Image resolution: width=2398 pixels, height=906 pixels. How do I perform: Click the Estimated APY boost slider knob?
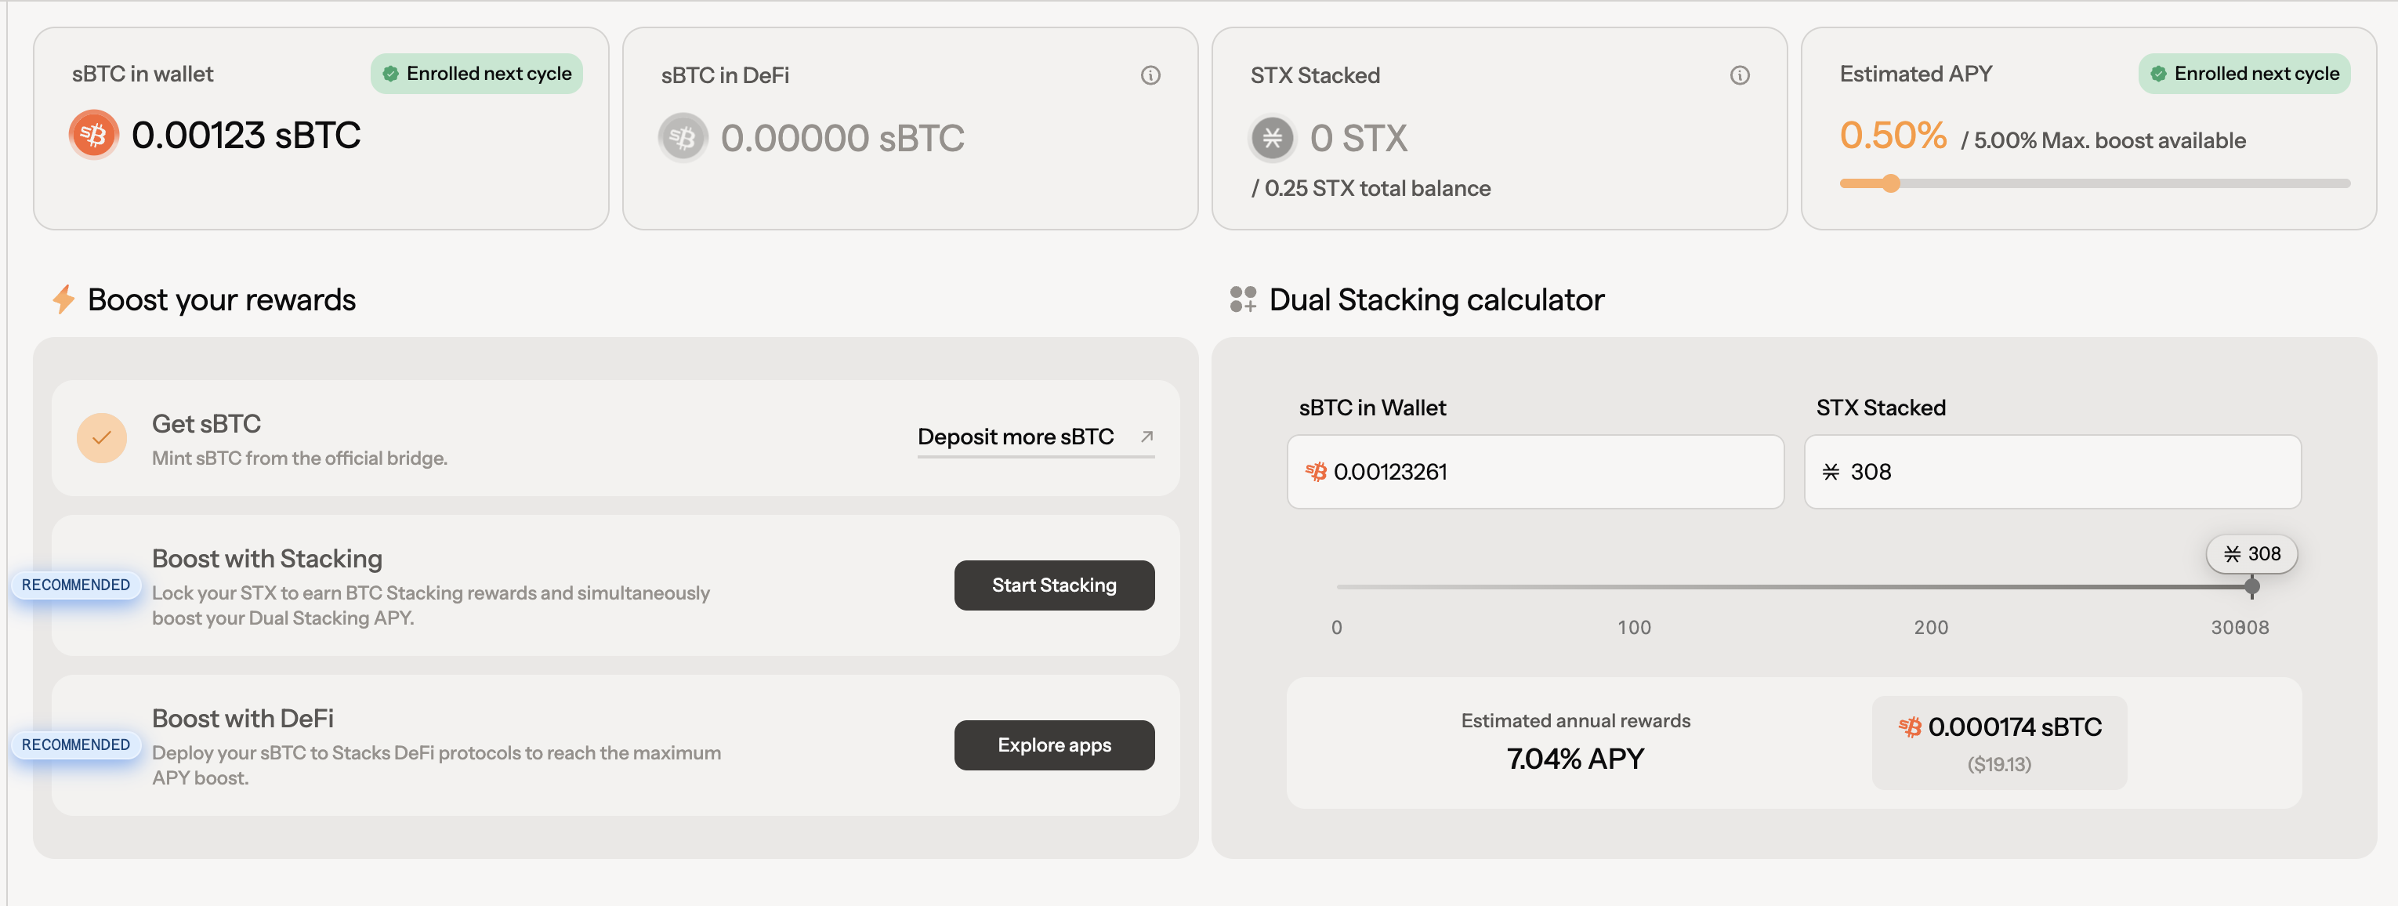1889,183
